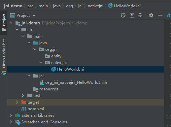Click the HelloWorldJni class icon in tree
171x127 pixels.
pyautogui.click(x=53, y=69)
